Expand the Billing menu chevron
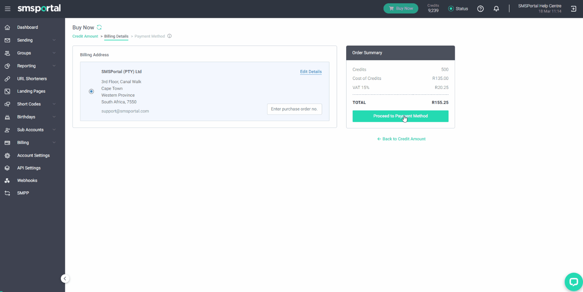Screen dimensions: 583x292 [54, 143]
